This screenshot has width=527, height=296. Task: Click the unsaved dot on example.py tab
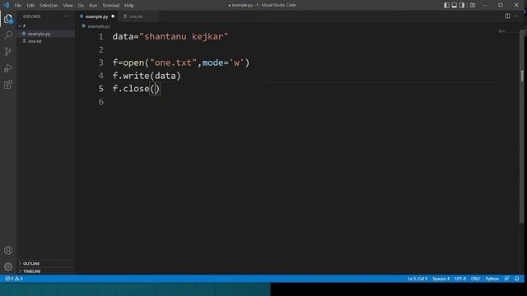coord(113,16)
